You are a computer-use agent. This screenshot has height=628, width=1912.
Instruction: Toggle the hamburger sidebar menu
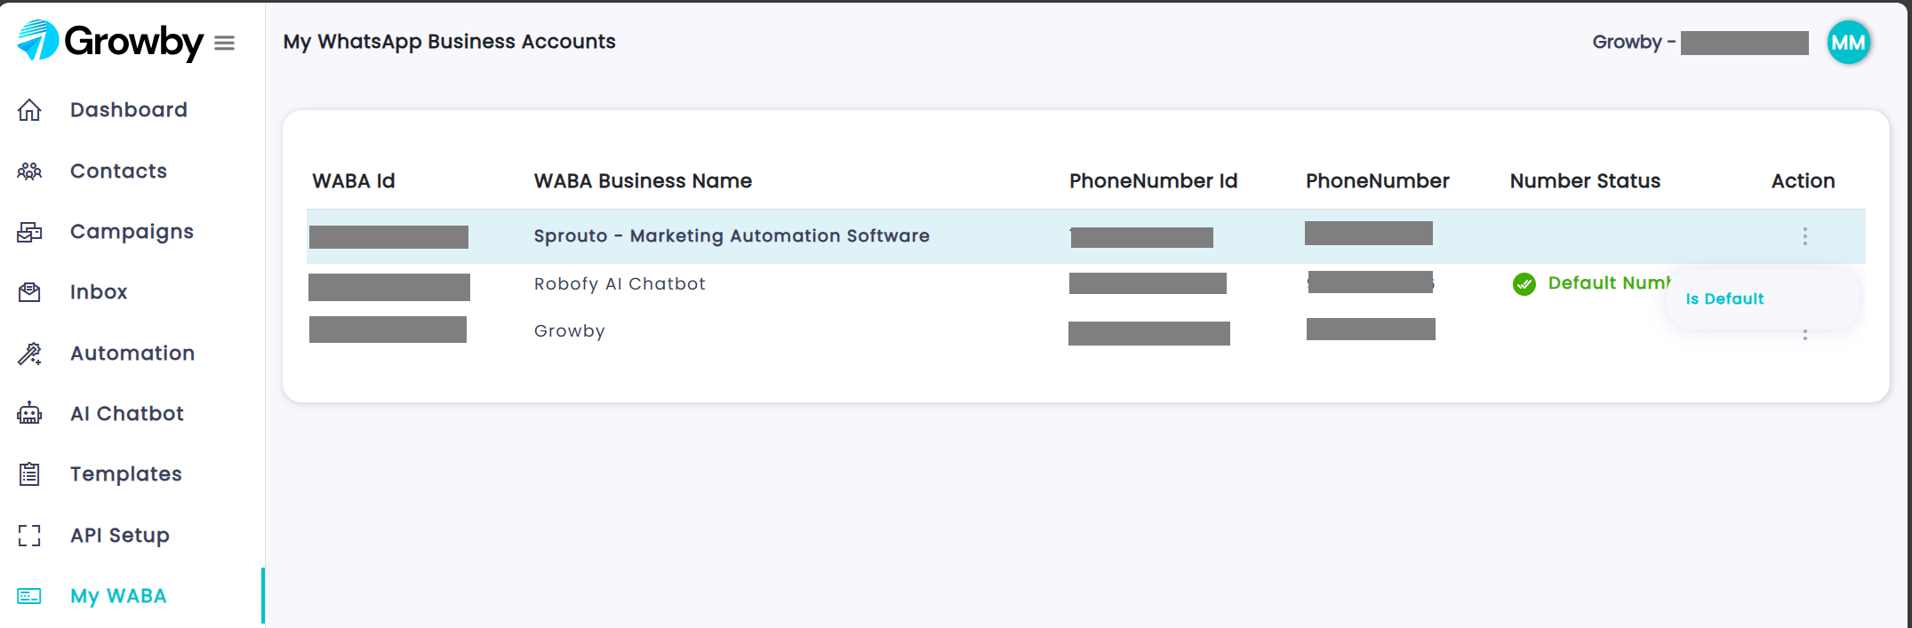(225, 43)
